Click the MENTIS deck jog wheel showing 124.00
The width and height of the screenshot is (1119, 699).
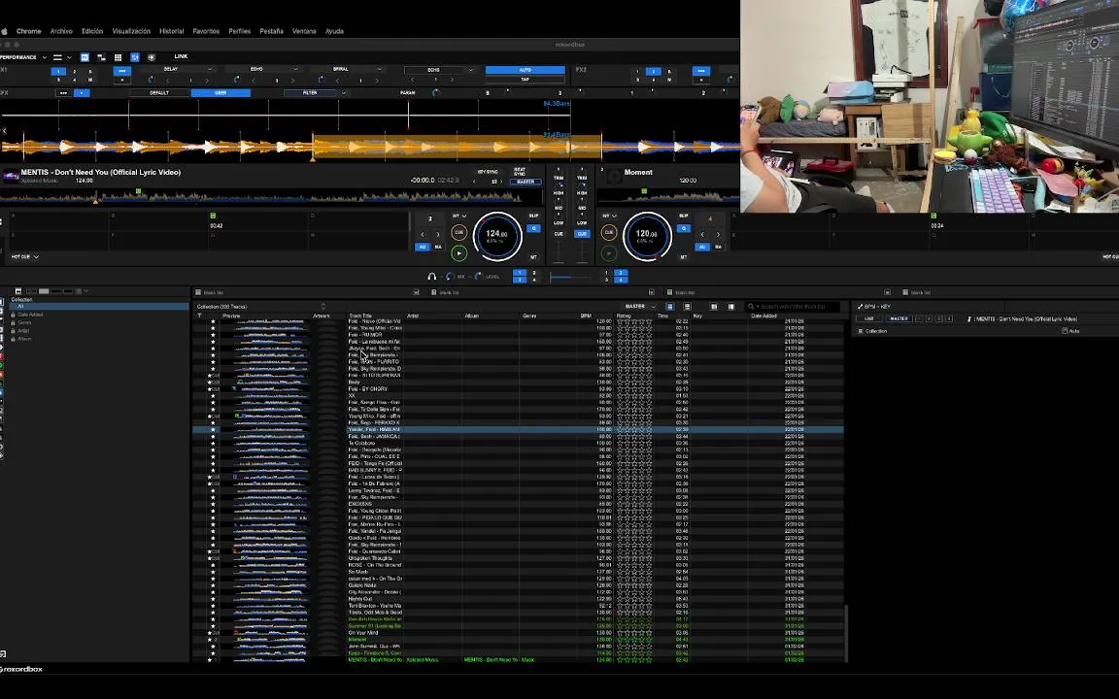pos(497,236)
